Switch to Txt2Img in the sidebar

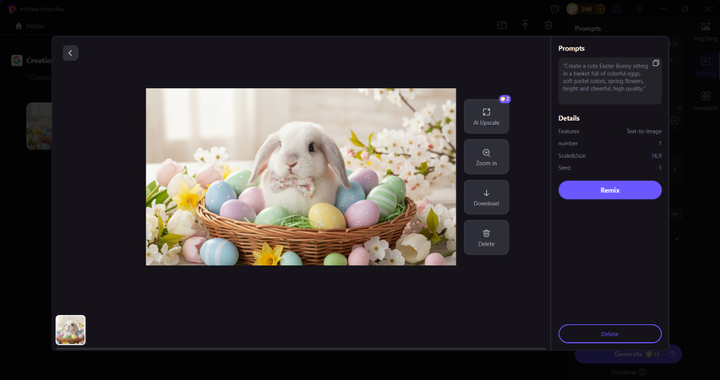coord(706,66)
